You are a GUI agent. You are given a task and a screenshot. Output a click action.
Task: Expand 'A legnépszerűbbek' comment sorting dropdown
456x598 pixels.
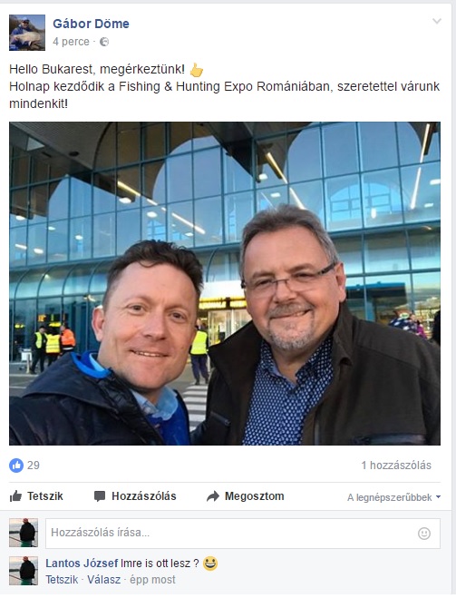[394, 497]
